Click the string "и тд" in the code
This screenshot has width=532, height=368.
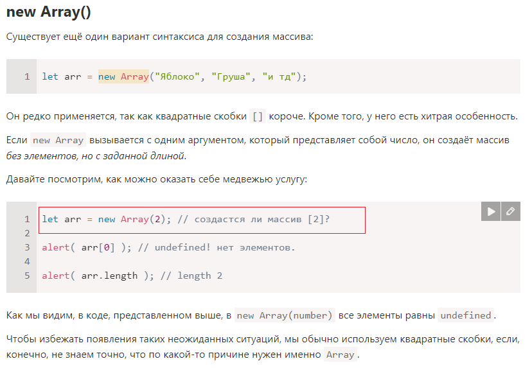[x=279, y=76]
